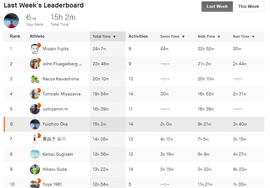The image size is (270, 188).
Task: Open uchiyamm m's profile avatar
Action: click(35, 109)
